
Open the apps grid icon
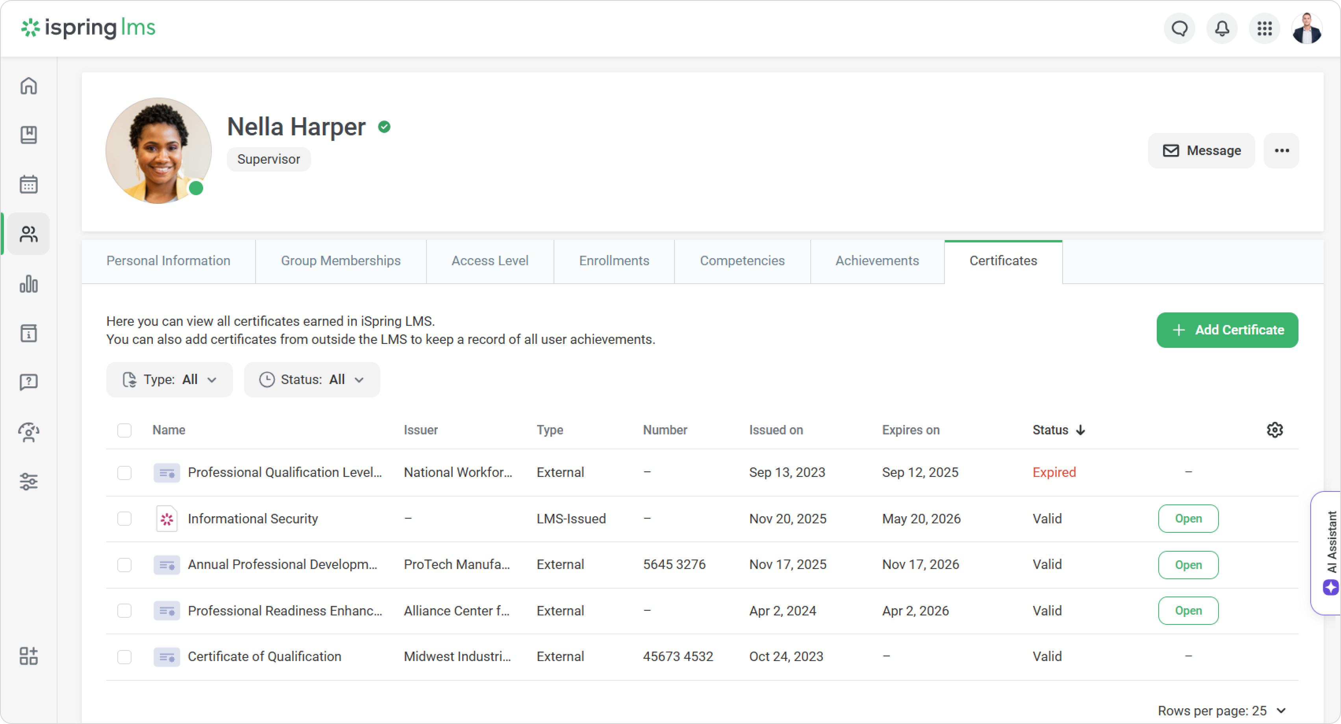click(x=1265, y=28)
